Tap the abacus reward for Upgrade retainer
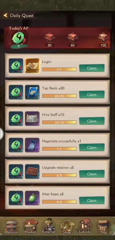This screenshot has width=115, height=240. tap(32, 171)
